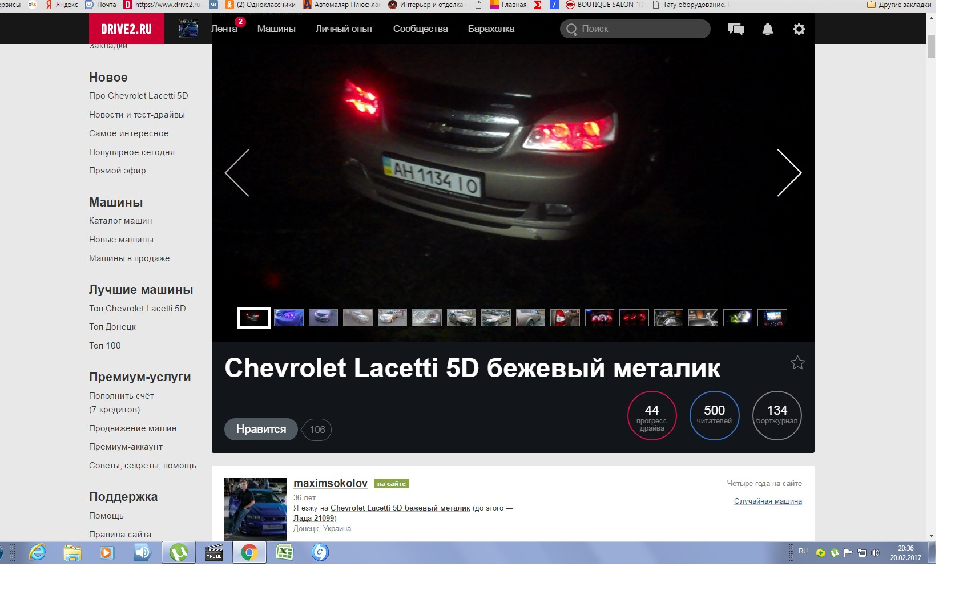Screen dimensions: 959x599
Task: Open the Тату оборудование bookmark
Action: point(690,5)
